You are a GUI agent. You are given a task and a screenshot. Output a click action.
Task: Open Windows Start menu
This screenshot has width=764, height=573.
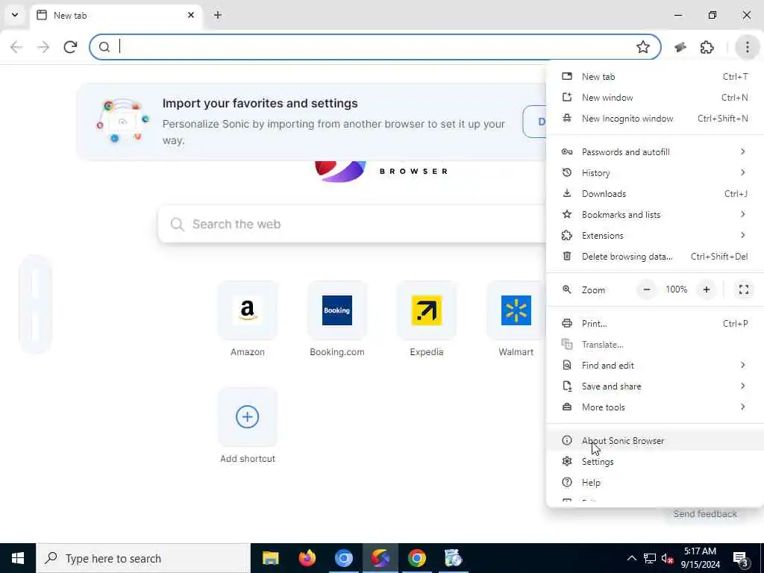pyautogui.click(x=18, y=558)
